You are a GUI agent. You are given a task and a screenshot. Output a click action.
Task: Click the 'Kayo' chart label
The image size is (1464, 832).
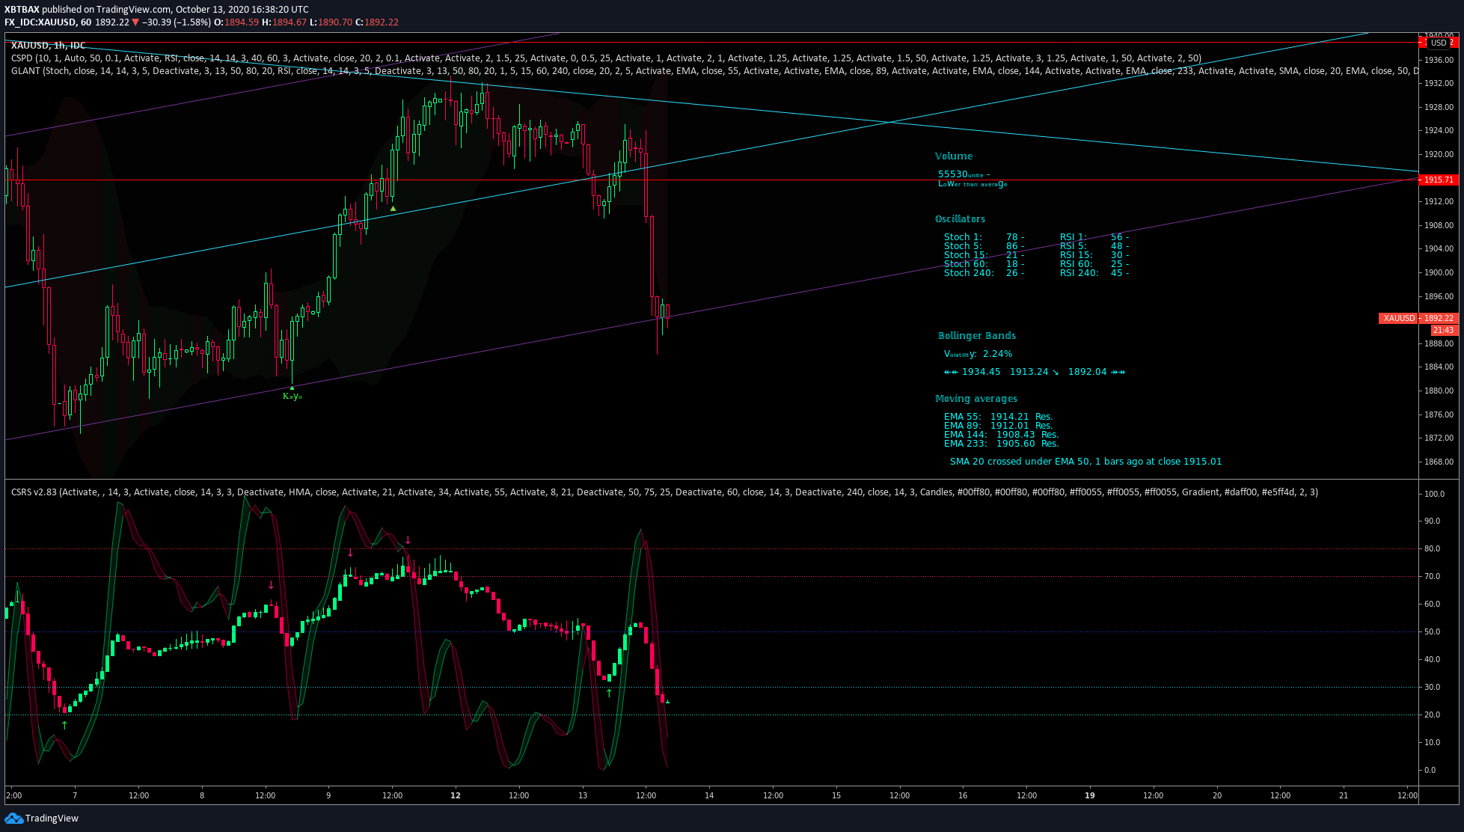click(x=292, y=396)
